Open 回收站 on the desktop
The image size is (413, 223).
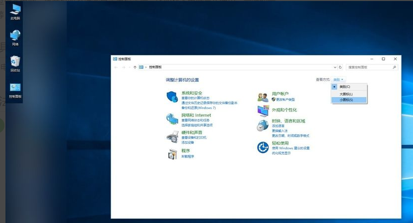[15, 61]
